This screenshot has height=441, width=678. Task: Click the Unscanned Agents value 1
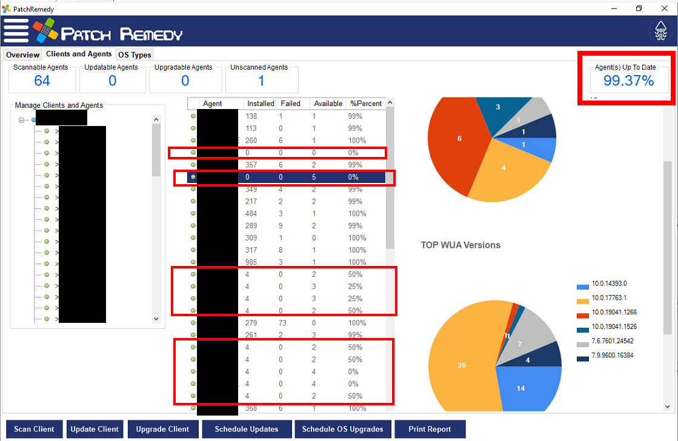[x=261, y=81]
